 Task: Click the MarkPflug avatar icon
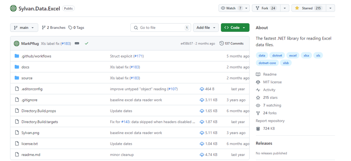point(17,43)
